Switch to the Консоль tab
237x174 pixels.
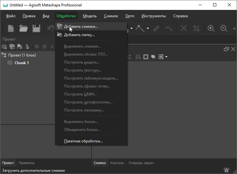pos(117,163)
